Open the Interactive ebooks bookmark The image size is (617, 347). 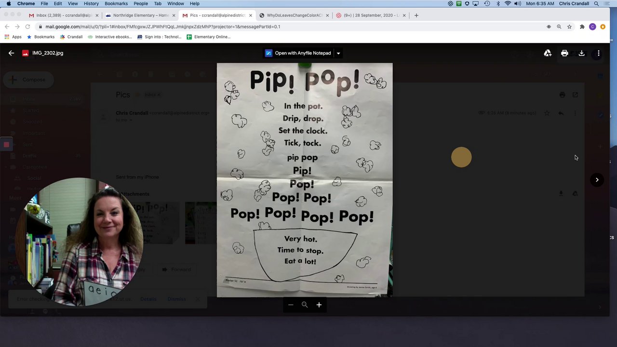[x=109, y=37]
